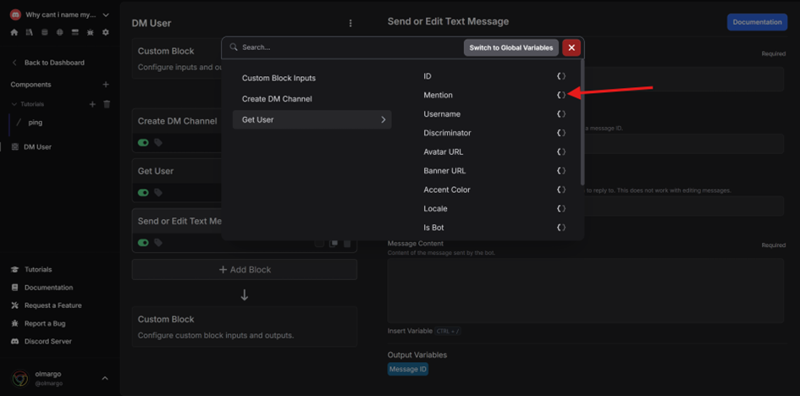This screenshot has height=396, width=800.
Task: Open the settings gear icon in sidebar
Action: coord(106,32)
